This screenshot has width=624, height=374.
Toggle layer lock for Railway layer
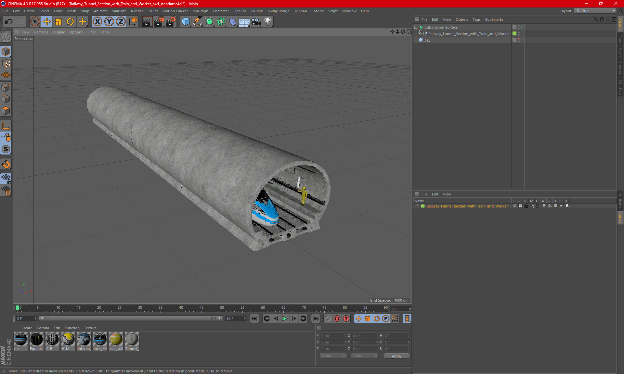538,206
